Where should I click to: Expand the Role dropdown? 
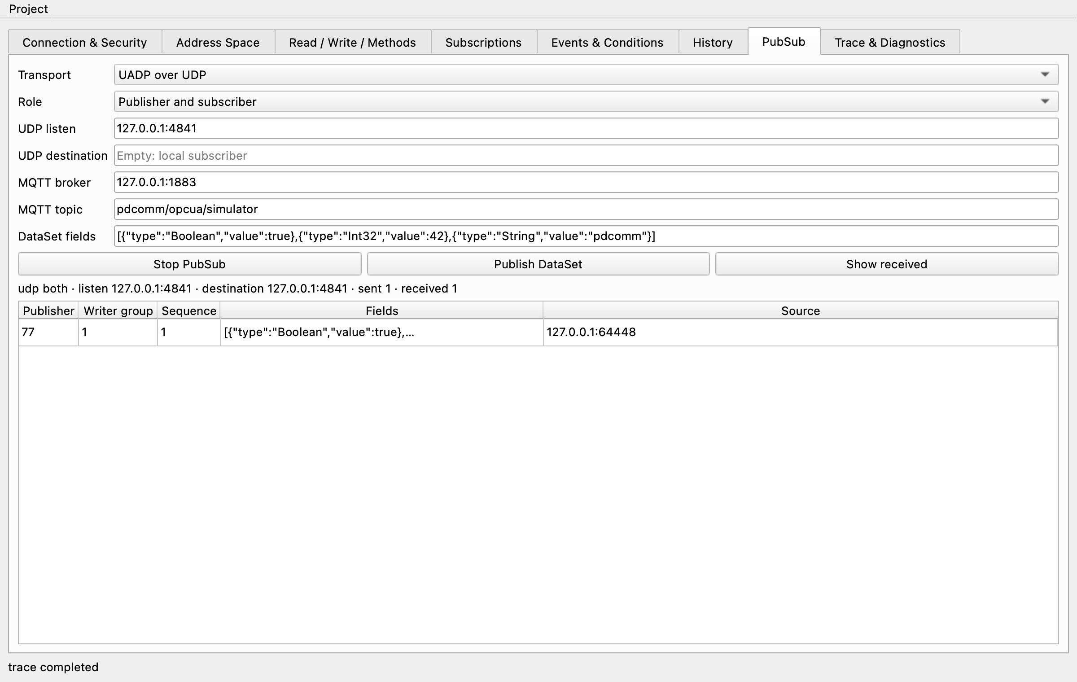point(586,101)
